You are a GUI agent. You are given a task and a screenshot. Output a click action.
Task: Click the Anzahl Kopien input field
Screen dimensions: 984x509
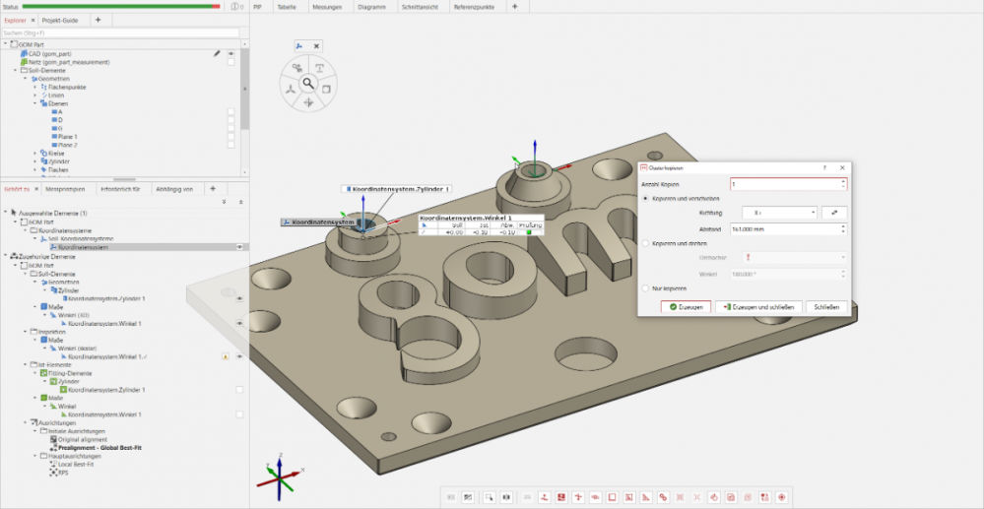[x=785, y=184]
